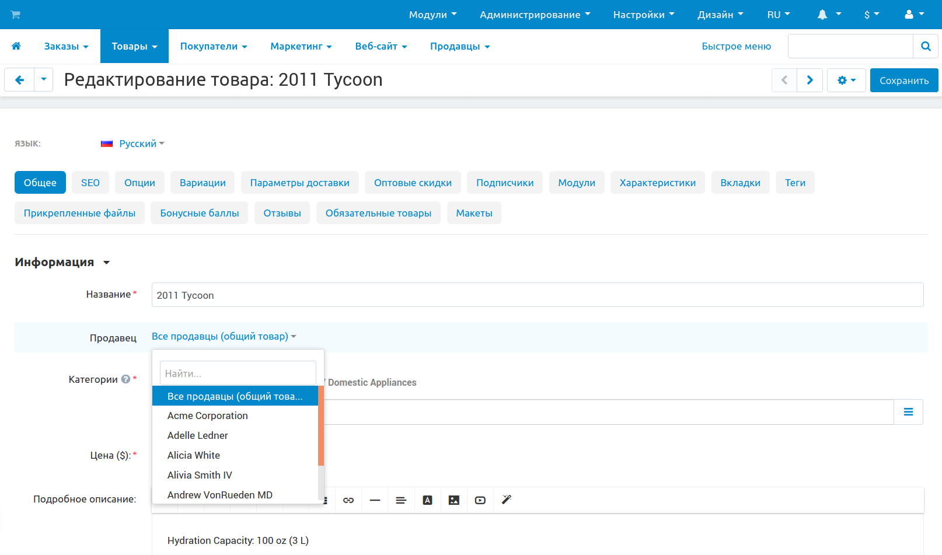Click the Сохранить button

click(x=903, y=81)
